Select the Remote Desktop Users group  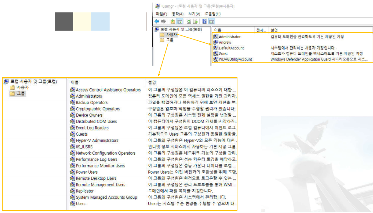click(93, 179)
